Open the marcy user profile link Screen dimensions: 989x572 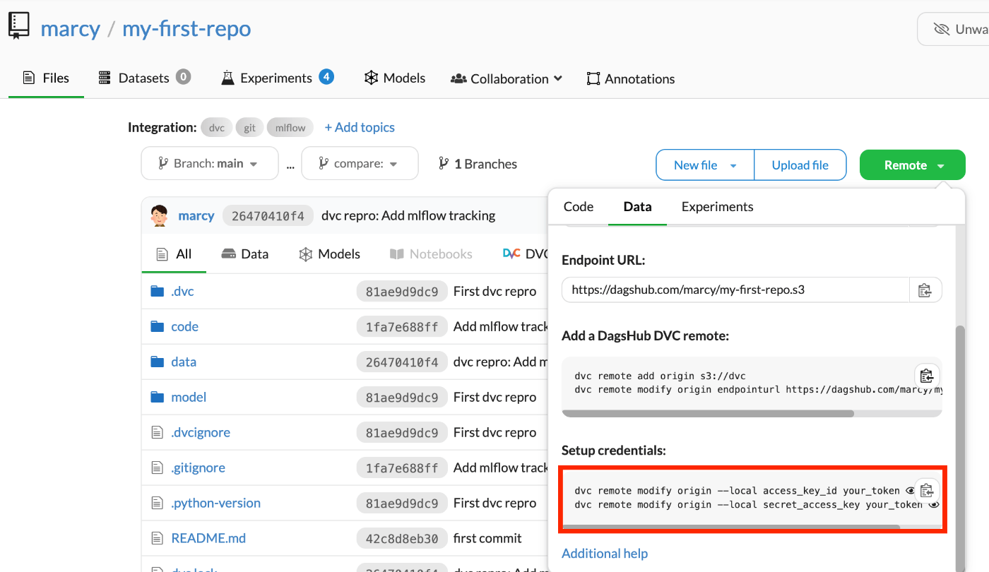point(70,29)
